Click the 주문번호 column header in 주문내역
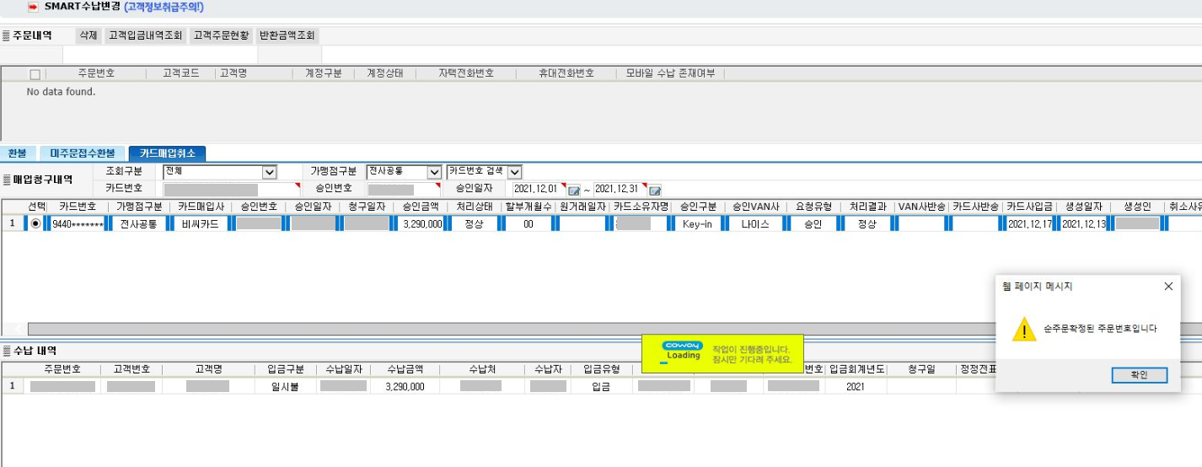The width and height of the screenshot is (1202, 467). tap(95, 74)
